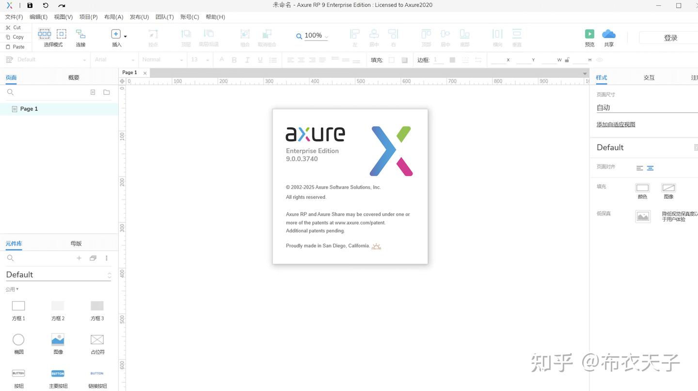The width and height of the screenshot is (698, 391).
Task: Toggle the lock aspect ratio icon
Action: [567, 60]
